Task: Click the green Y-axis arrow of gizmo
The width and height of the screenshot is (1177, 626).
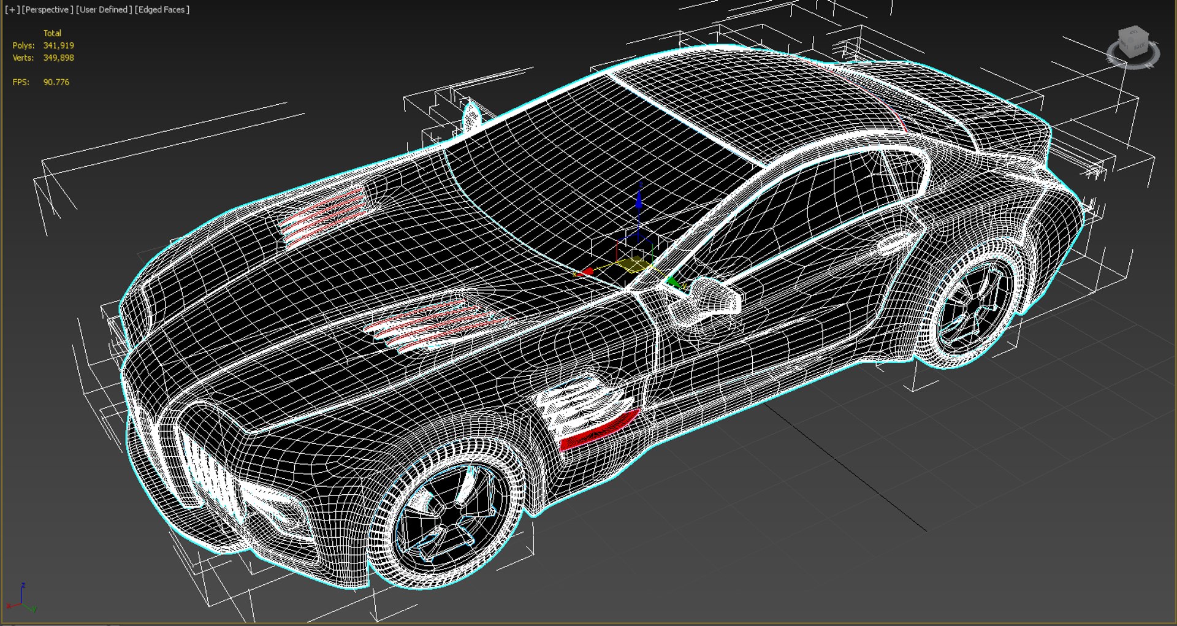Action: (674, 282)
